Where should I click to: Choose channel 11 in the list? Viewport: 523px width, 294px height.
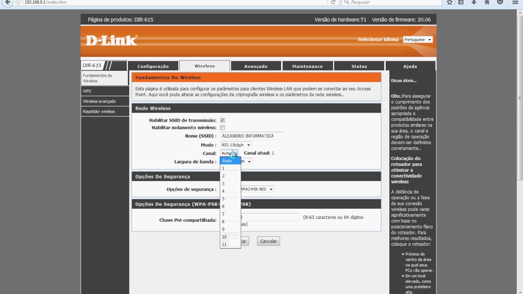click(x=230, y=245)
